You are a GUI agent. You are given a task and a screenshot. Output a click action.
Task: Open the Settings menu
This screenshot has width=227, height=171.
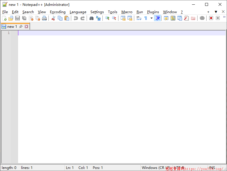pyautogui.click(x=97, y=12)
